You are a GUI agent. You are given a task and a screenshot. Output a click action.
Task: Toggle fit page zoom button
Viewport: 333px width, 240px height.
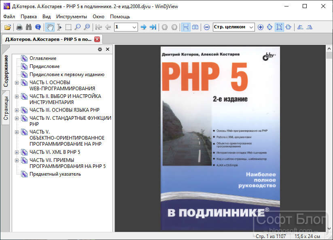coord(279,27)
